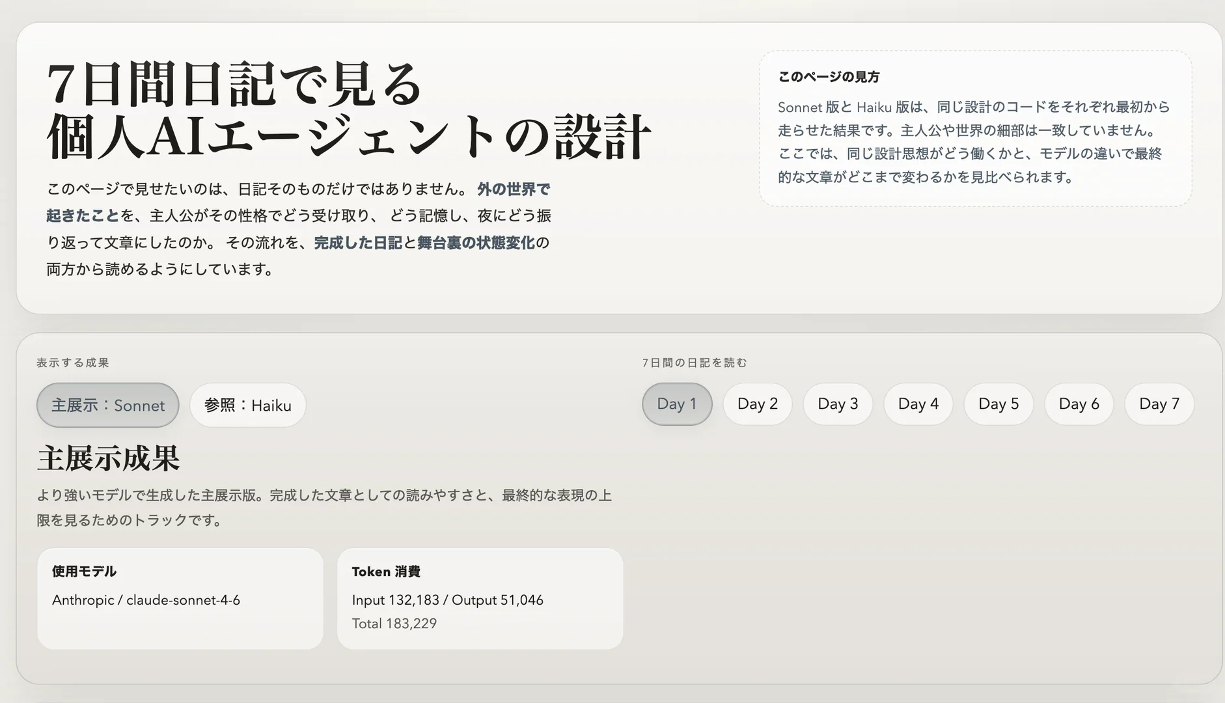Switch to 参照：Haiku result
Screen dimensions: 1225x703
click(x=247, y=405)
